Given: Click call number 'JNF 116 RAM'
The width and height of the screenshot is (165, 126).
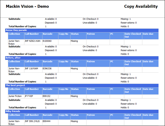Looking at the screenshot, I should coord(31,69).
